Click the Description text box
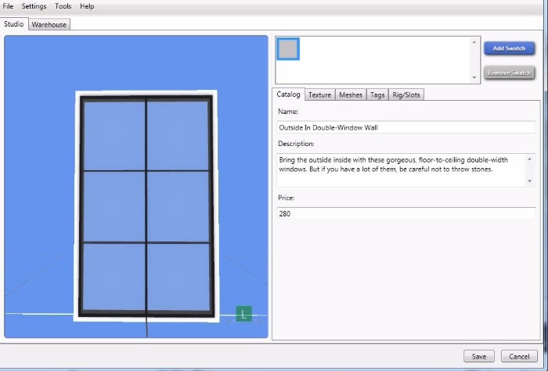Screen dimensions: 548x371 401,169
